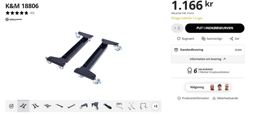Screen dimensions: 259x114
Task: Click the main product image
Action: pos(84,58)
